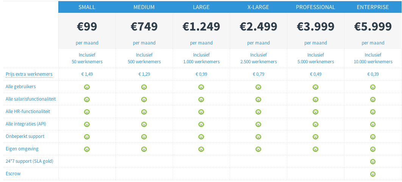
Task: Click the Escrow row label
Action: (13, 174)
